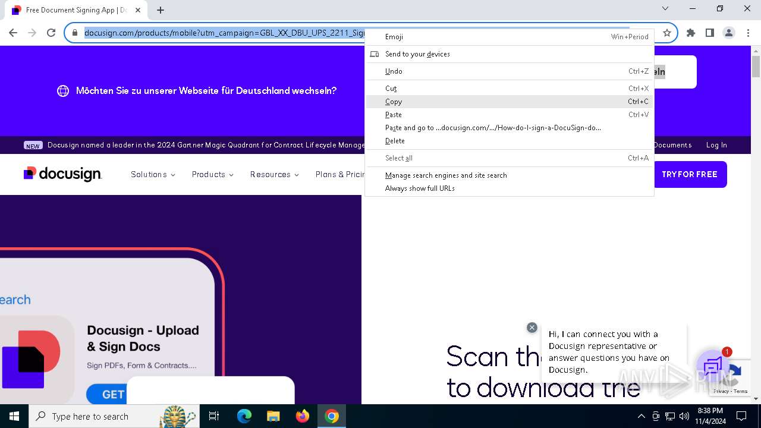Expand the Resources nav dropdown

click(274, 174)
